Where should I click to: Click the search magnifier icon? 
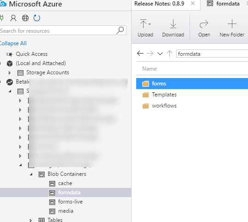[120, 30]
